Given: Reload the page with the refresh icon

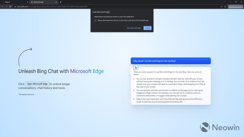Looking at the screenshot, I should tap(10, 6).
